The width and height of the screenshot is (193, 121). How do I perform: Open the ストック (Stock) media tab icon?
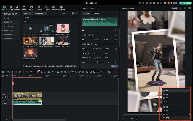pos(10,7)
